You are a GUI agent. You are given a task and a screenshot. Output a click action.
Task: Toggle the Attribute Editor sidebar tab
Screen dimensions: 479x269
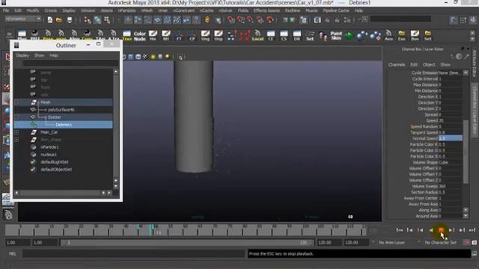pyautogui.click(x=475, y=64)
